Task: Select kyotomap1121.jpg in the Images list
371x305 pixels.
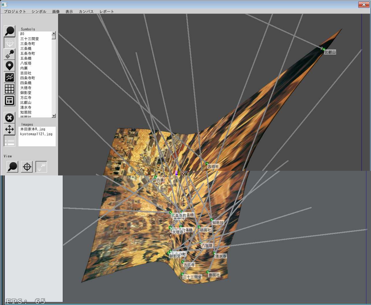Action: click(37, 134)
